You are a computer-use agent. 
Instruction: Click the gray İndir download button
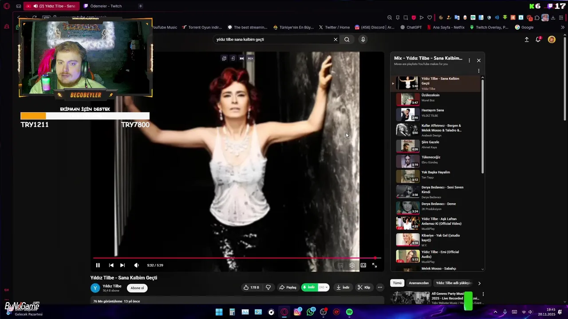[343, 287]
